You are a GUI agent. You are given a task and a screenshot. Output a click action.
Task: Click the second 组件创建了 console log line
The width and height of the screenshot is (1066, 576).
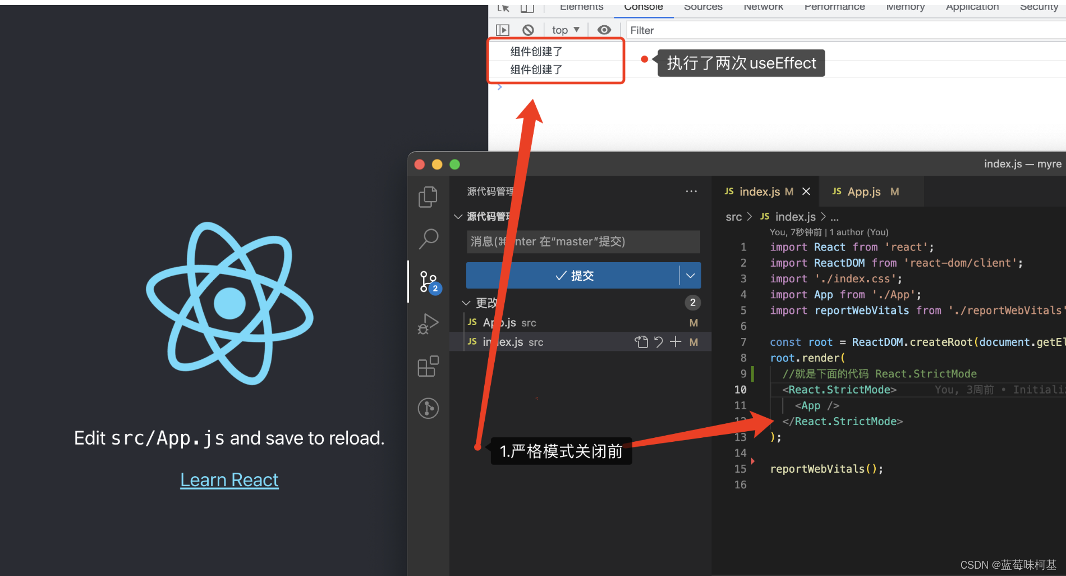536,70
